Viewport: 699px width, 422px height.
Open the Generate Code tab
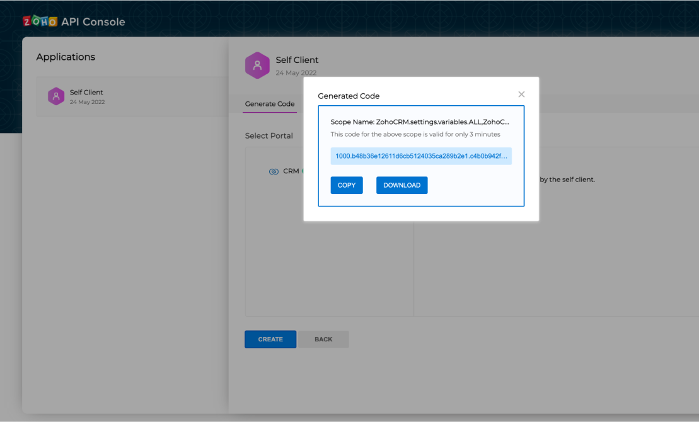[270, 104]
